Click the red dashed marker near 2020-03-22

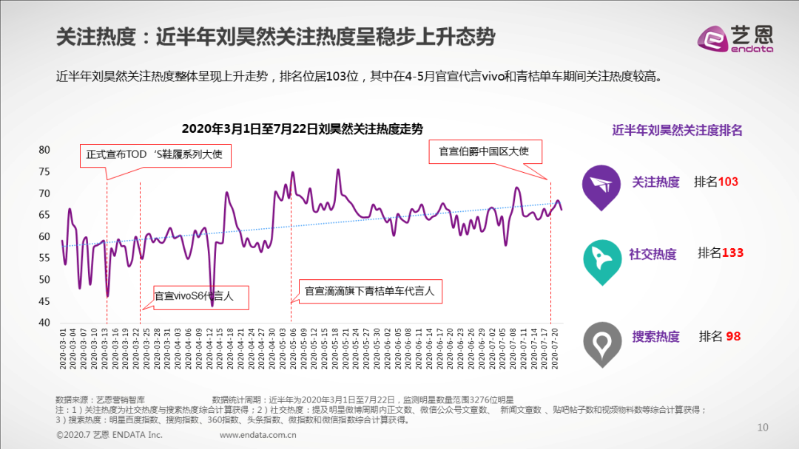[x=140, y=253]
